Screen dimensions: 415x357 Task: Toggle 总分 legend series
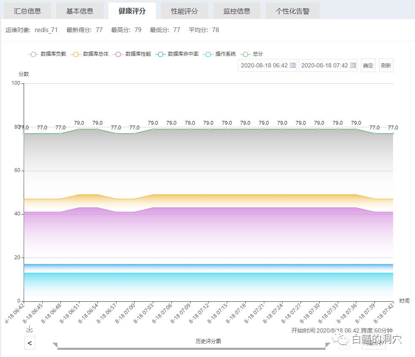coord(252,54)
